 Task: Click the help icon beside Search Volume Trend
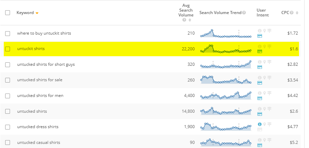(x=244, y=13)
